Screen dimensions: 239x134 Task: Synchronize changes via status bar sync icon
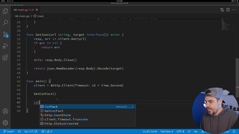[x=19, y=131]
